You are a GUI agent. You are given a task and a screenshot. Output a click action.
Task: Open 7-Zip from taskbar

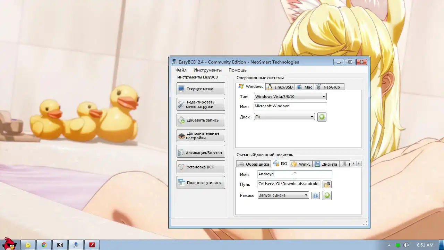coord(60,245)
